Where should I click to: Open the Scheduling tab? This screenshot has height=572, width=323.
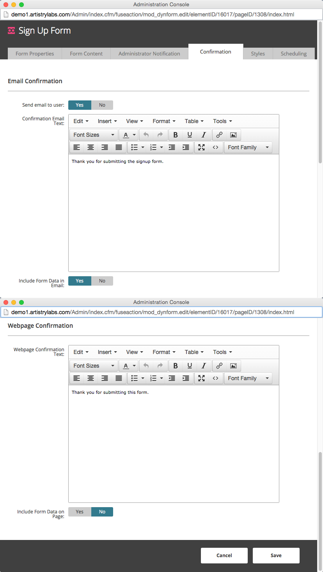(293, 54)
